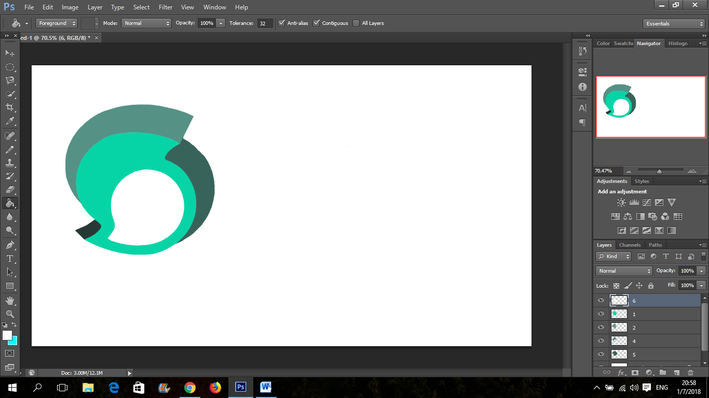Switch to the Styles tab
The width and height of the screenshot is (709, 398).
tap(642, 181)
